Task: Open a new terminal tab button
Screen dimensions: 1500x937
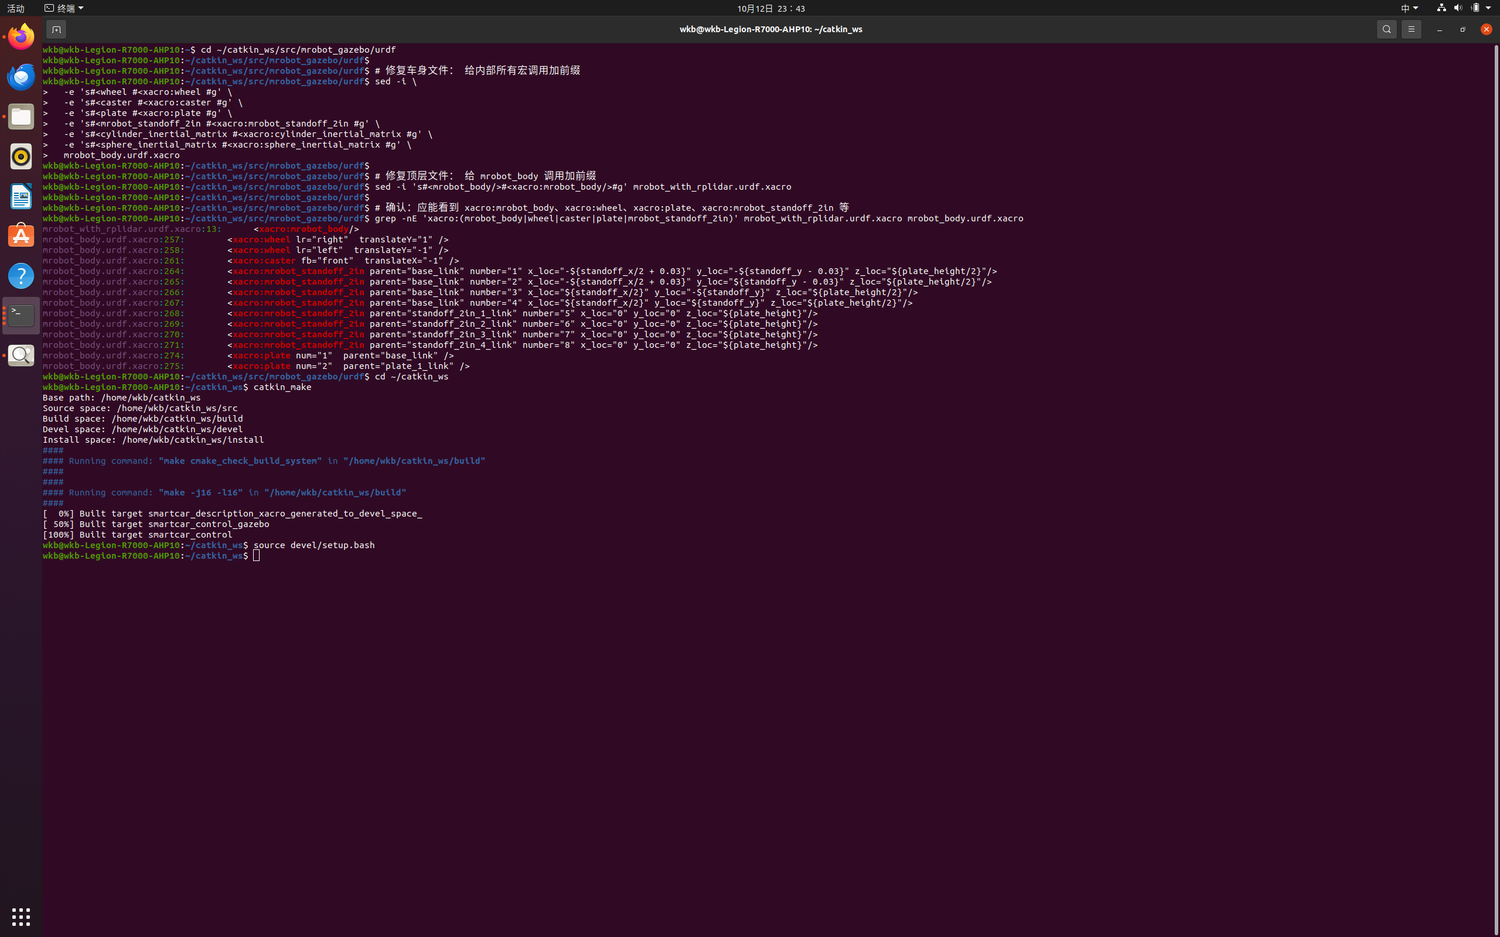Action: pyautogui.click(x=56, y=29)
